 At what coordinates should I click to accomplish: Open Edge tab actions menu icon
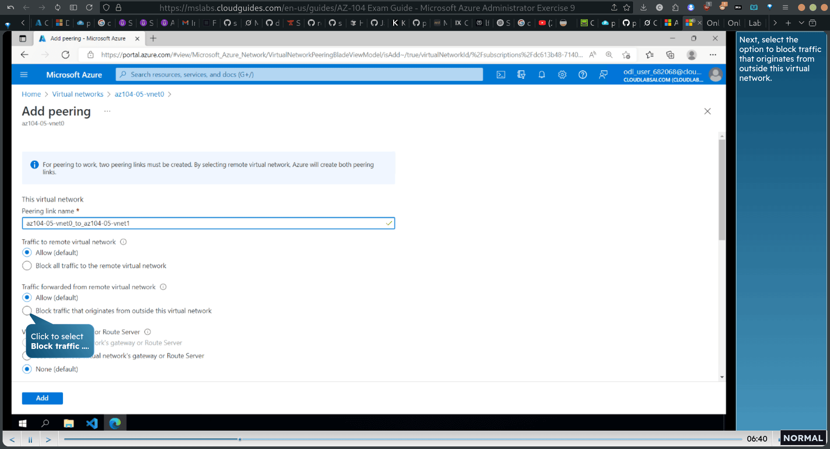point(23,38)
